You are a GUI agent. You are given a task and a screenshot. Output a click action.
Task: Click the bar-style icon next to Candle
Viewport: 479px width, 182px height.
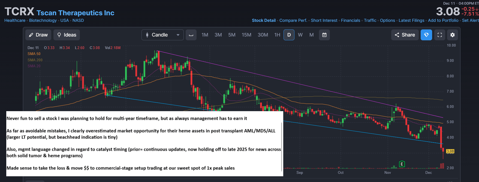pos(191,35)
